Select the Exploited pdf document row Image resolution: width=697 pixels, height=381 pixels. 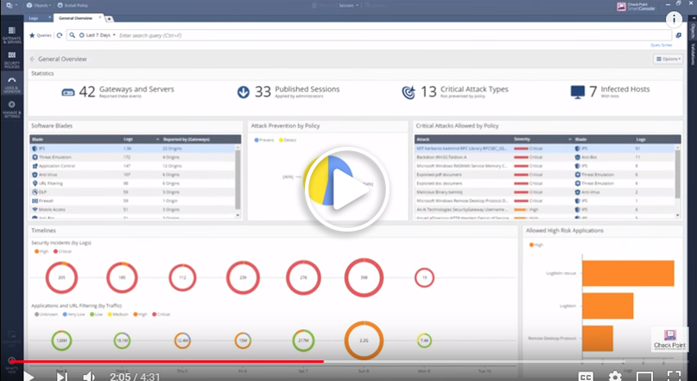click(x=545, y=175)
